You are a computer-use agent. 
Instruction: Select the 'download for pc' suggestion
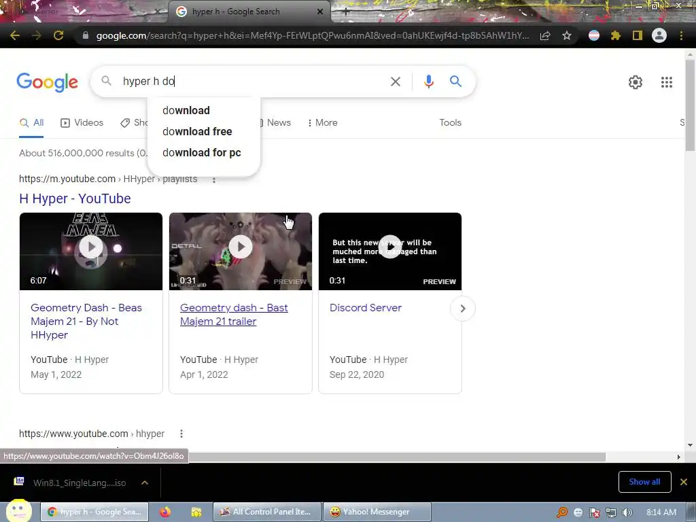coord(201,153)
